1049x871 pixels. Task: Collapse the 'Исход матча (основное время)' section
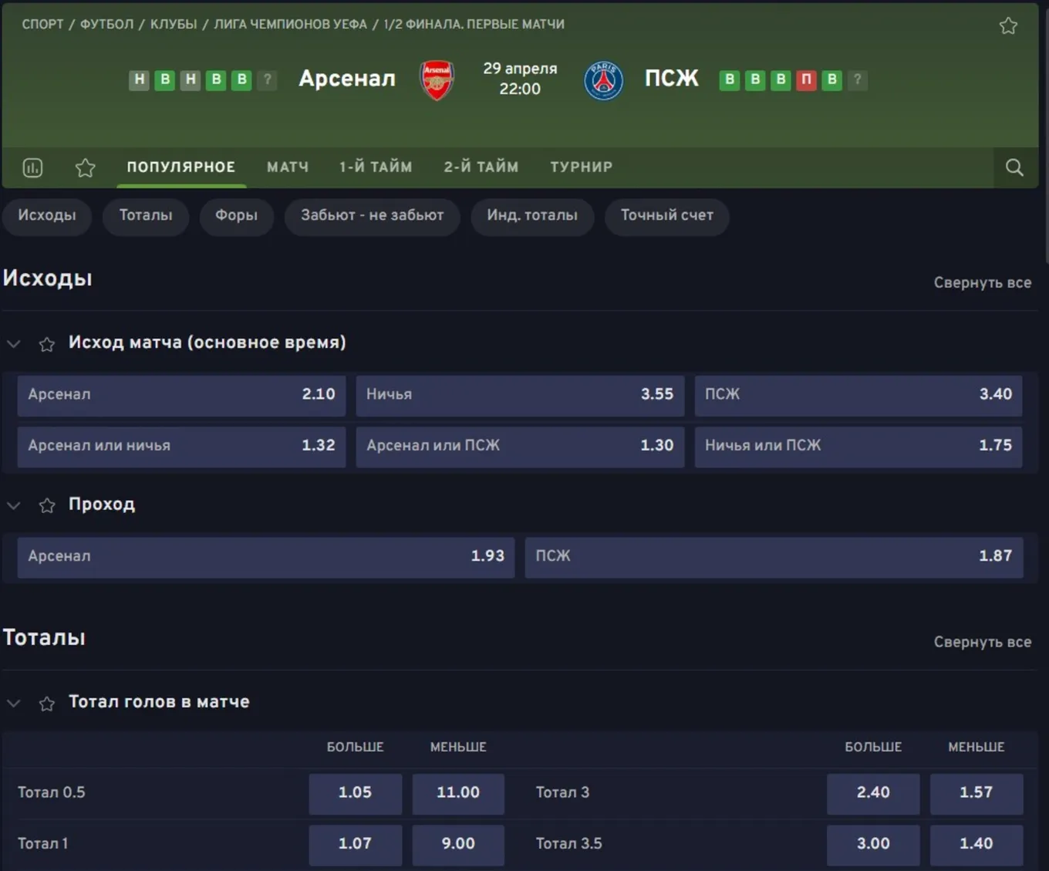14,344
